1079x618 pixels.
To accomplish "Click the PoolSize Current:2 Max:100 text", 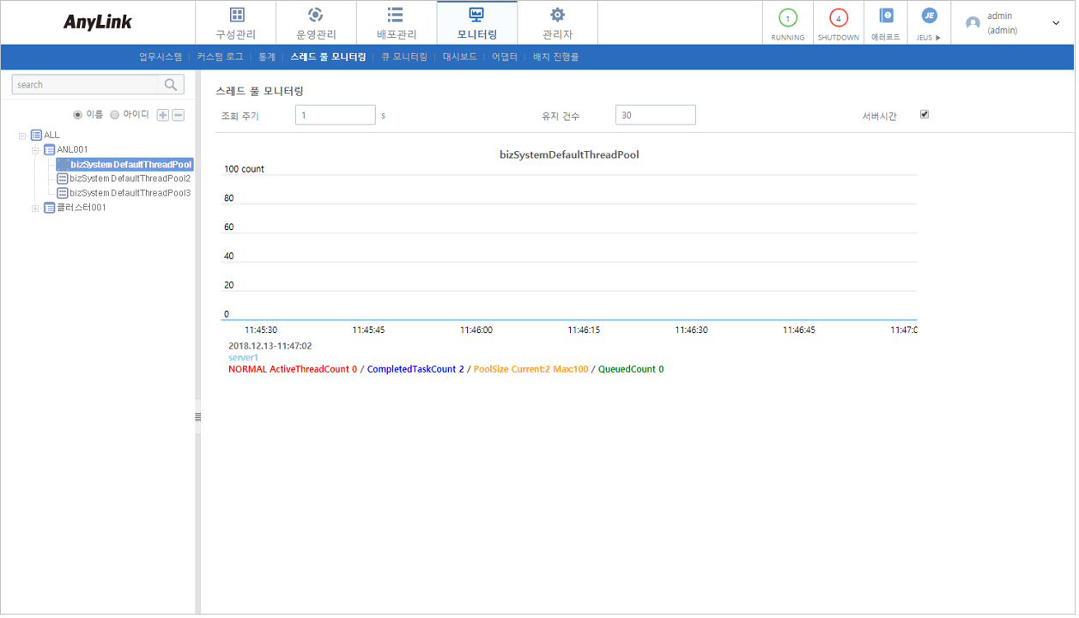I will (x=531, y=369).
